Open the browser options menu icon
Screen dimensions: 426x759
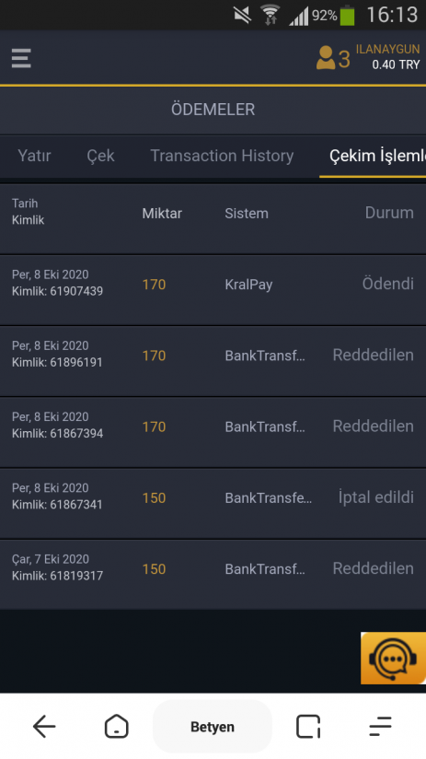(x=381, y=727)
